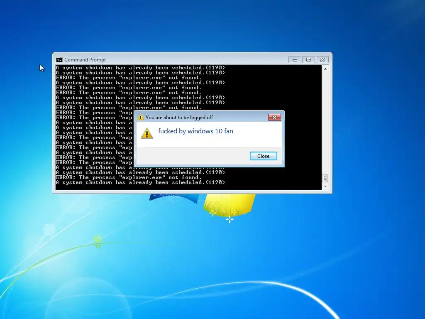Minimize the Command Prompt window
The image size is (425, 319).
pyautogui.click(x=295, y=60)
